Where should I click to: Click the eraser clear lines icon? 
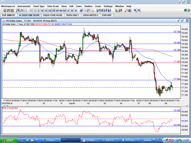pos(126,11)
